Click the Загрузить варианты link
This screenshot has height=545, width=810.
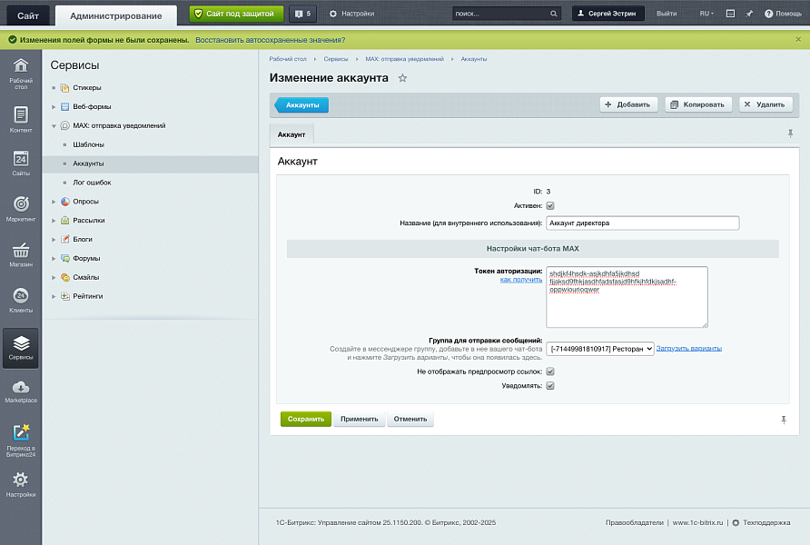[x=689, y=348]
